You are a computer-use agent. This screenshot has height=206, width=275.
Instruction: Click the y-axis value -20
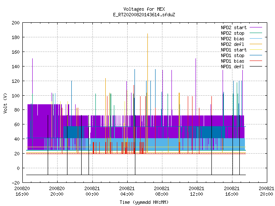point(15,182)
